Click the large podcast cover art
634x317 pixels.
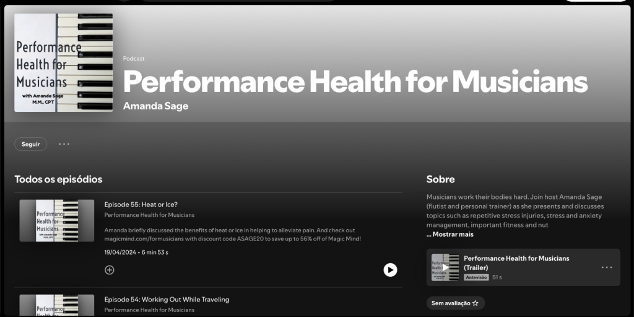pos(64,62)
